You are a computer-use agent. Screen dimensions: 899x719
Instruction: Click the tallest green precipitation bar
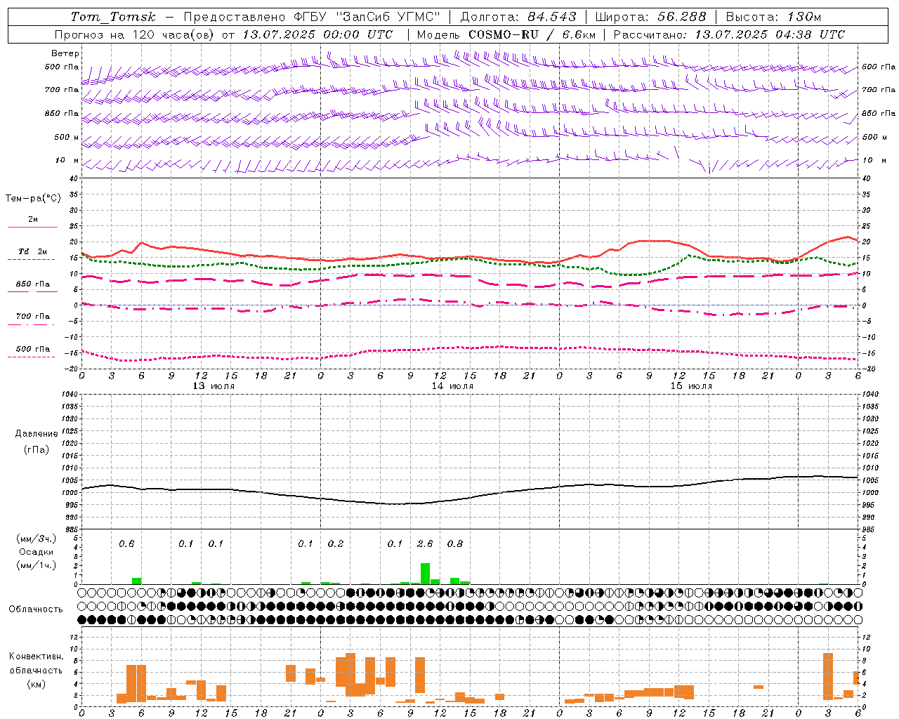pos(425,574)
